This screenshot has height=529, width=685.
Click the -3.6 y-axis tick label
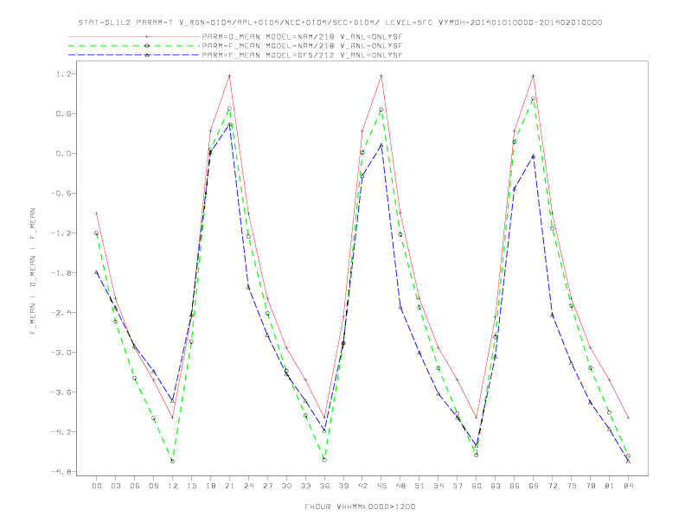click(61, 392)
